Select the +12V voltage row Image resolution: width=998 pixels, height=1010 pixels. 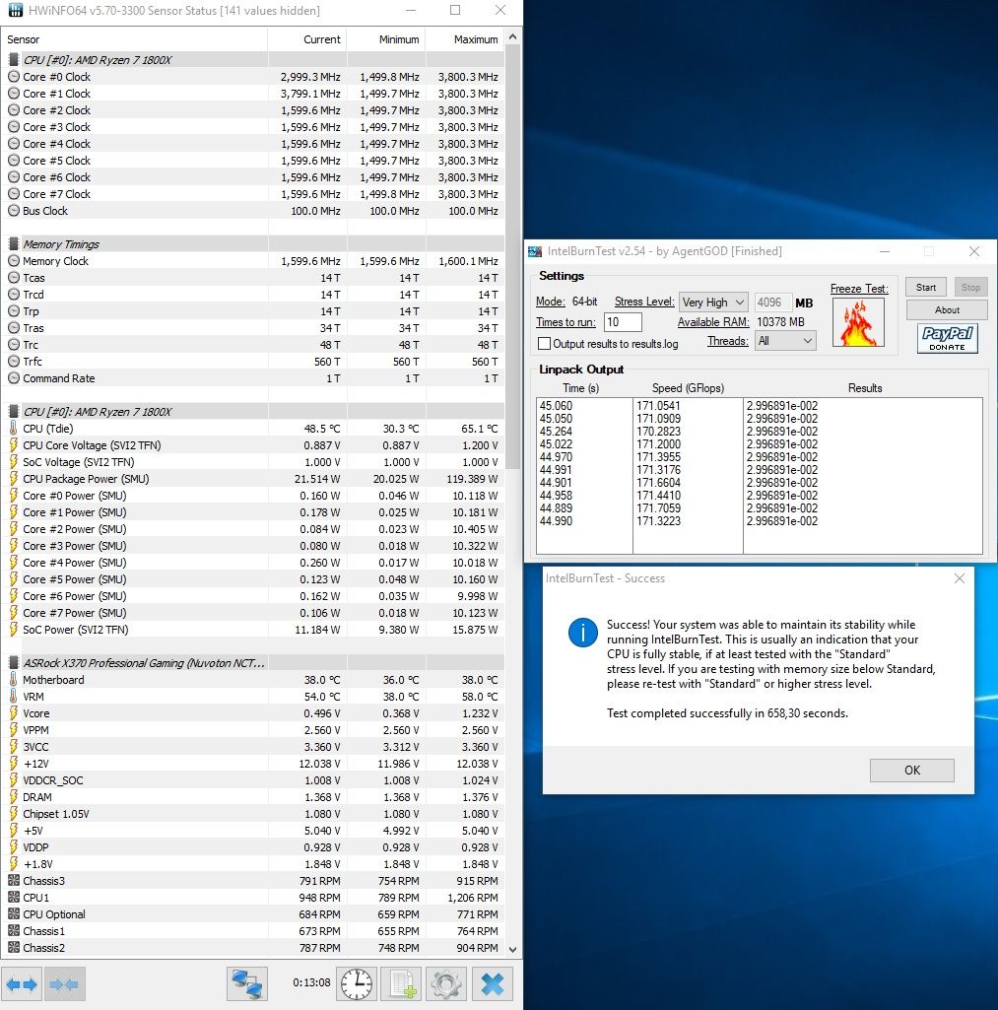(x=253, y=764)
